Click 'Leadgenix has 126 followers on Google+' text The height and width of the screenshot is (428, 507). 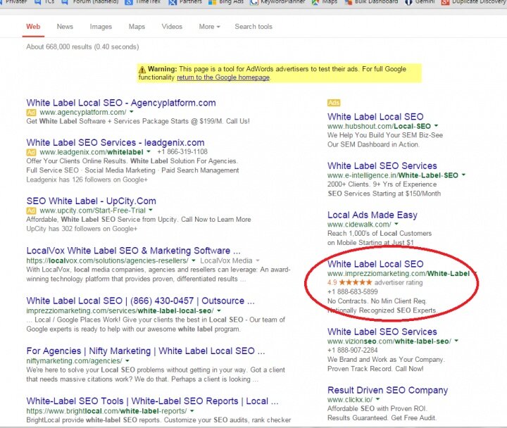coord(87,180)
